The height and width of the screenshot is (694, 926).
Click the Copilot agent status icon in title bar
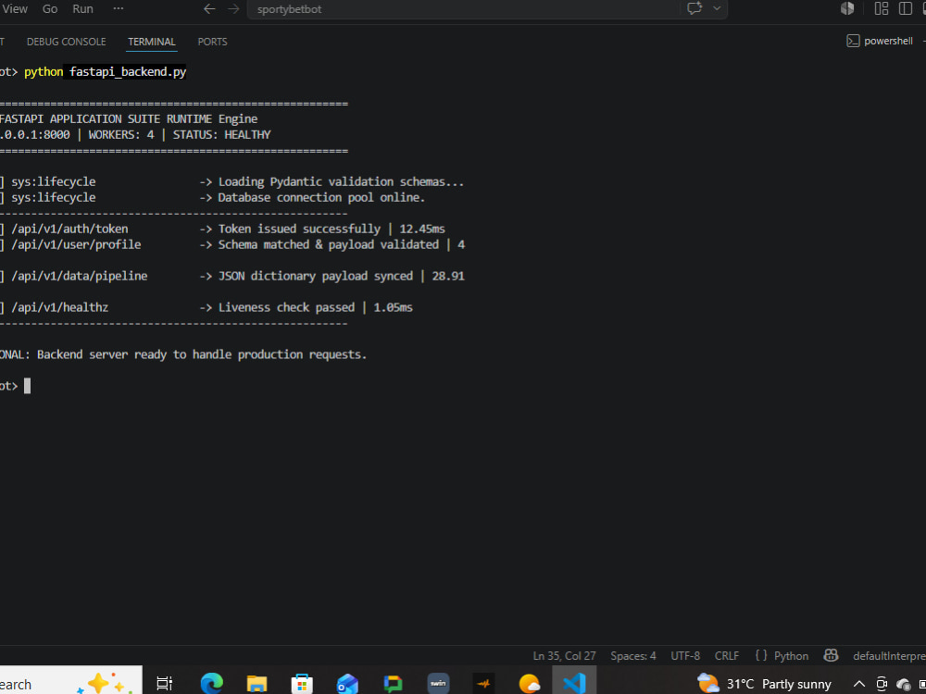tap(847, 8)
